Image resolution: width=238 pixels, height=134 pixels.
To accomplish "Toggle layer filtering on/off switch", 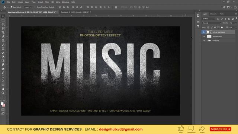I will pyautogui.click(x=237, y=18).
